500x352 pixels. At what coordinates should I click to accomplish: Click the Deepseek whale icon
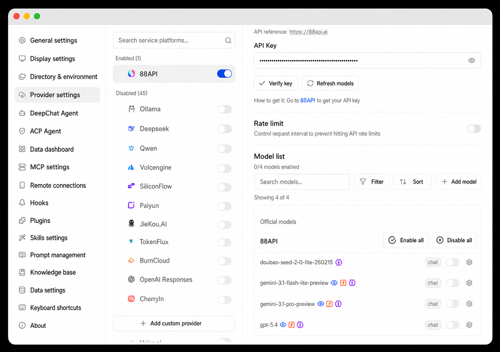131,129
